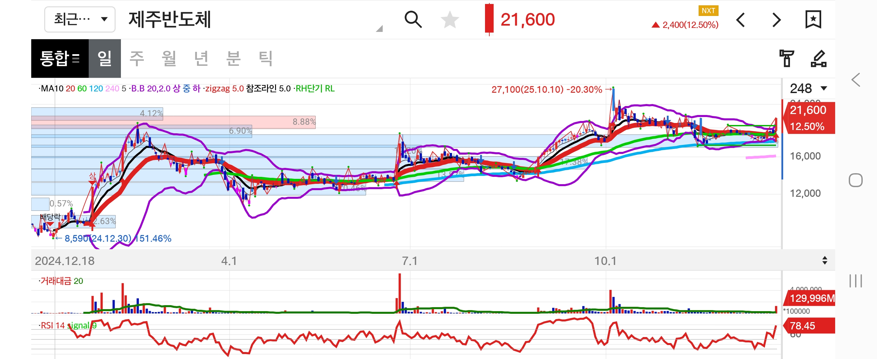Go to previous stock arrow
Viewport: 877px width, 359px height.
(741, 20)
